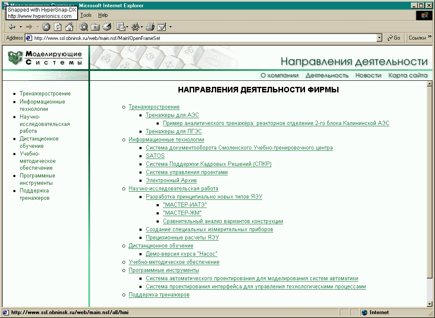Open link Сравнительный анализ вариантов конструкции
The height and width of the screenshot is (318, 435).
[223, 221]
